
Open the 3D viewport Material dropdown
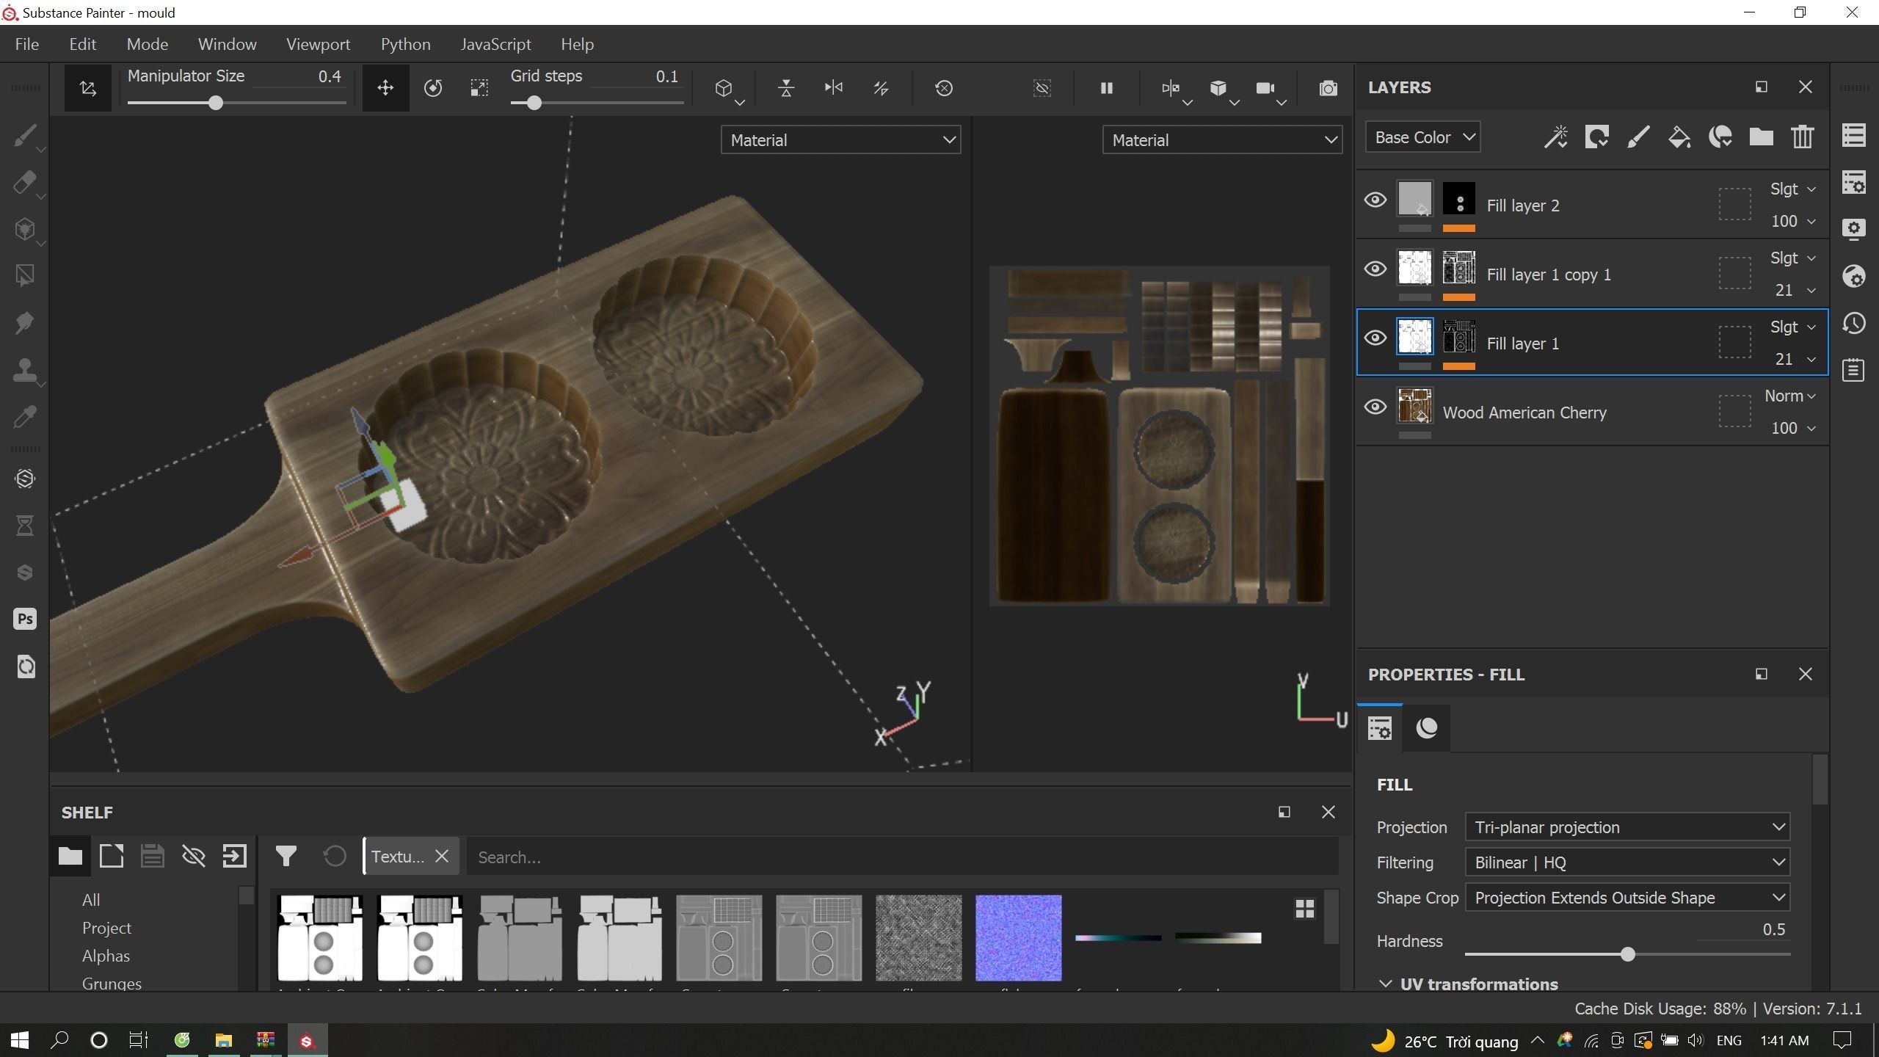pos(840,139)
